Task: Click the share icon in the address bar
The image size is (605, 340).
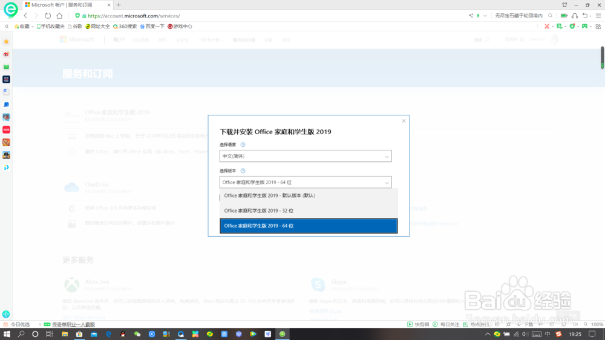Action: 471,16
